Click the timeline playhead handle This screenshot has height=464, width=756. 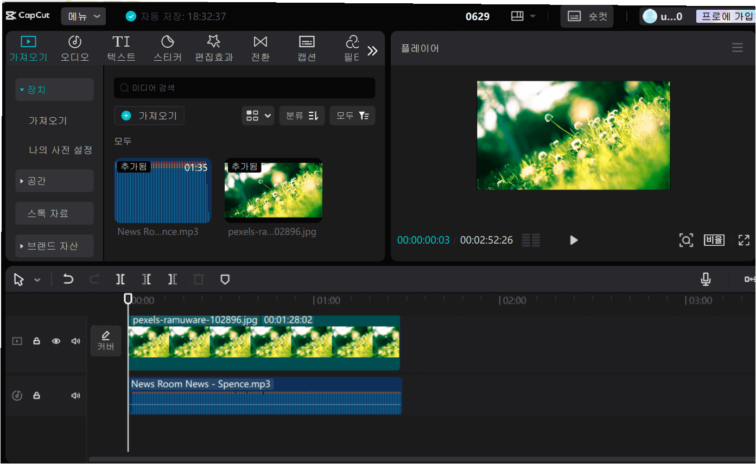click(x=128, y=298)
